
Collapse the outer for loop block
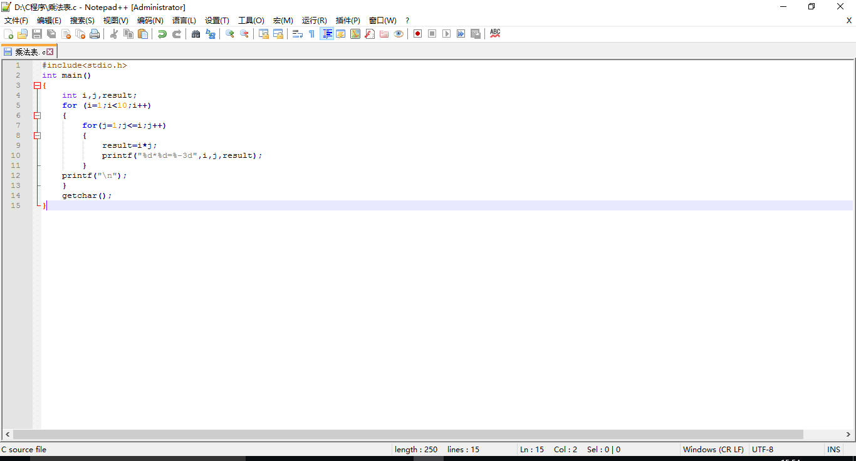[x=37, y=115]
